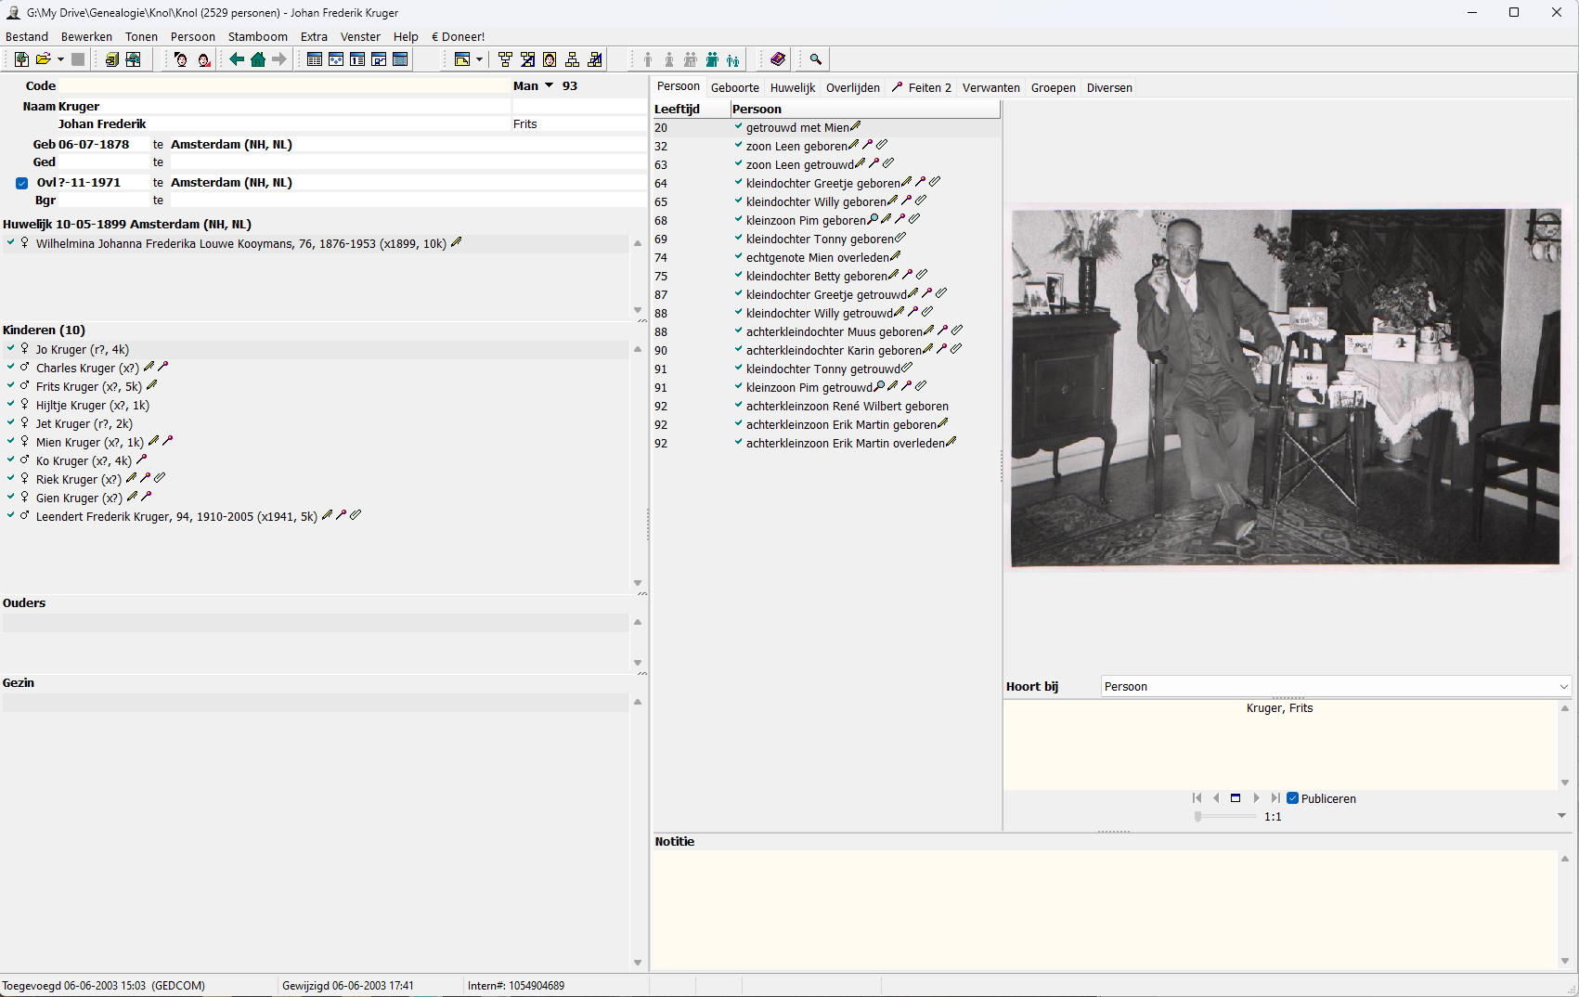The width and height of the screenshot is (1579, 997).
Task: Open the Hoort bij Persoon dropdown
Action: (1563, 687)
